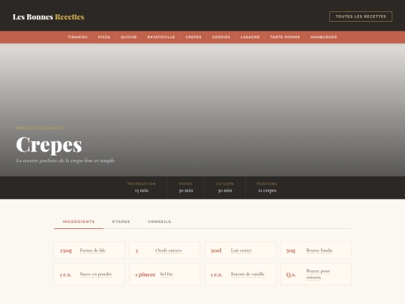
Task: Click the Portions 12 crepes info
Action: pos(267,188)
